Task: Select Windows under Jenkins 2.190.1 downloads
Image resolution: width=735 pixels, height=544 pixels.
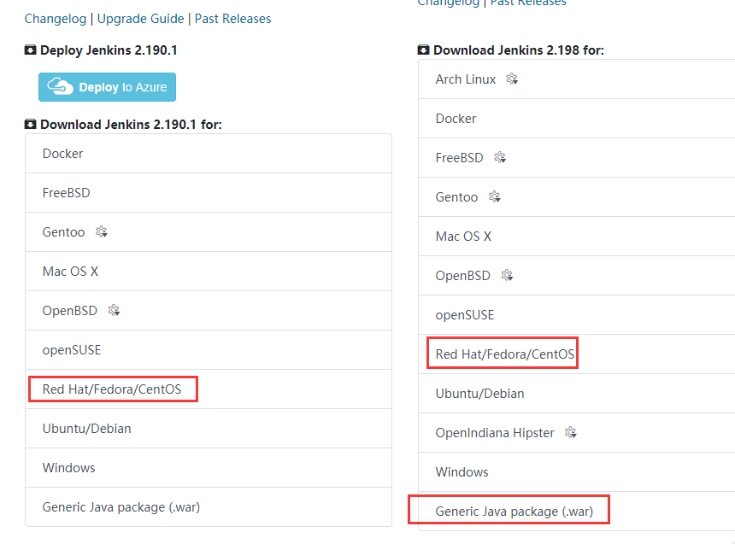Action: tap(209, 468)
